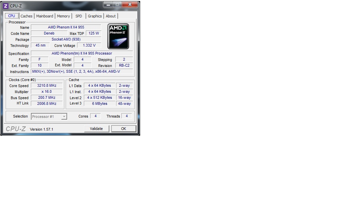Image resolution: width=338 pixels, height=211 pixels.
Task: Click the Instructions text field
Action: [82, 72]
